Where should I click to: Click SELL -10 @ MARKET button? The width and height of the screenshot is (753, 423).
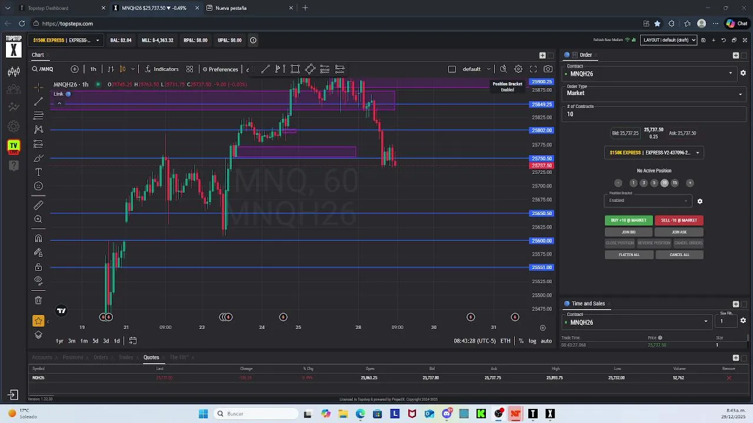(679, 220)
